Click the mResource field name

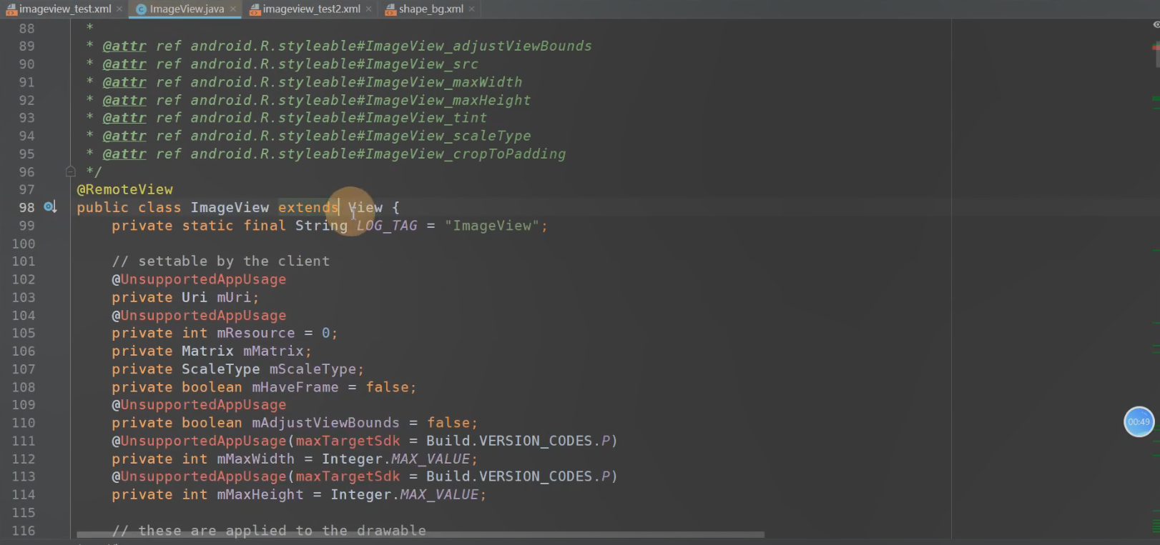click(x=256, y=333)
